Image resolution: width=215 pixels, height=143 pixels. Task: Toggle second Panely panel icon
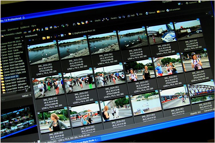(124, 17)
